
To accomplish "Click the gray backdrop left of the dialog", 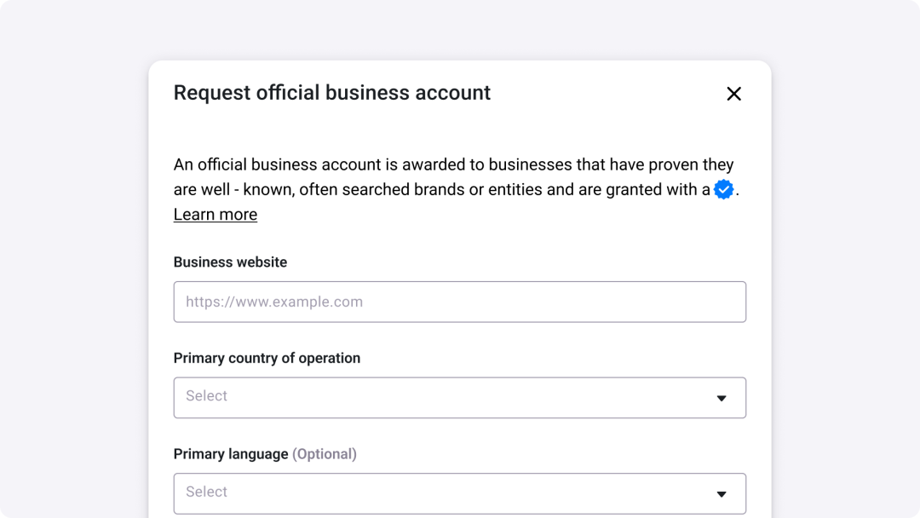I will coord(74,281).
